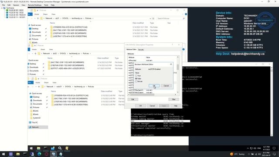Open Downloads in dc01 explorer quick access
This screenshot has width=279, height=157.
(36, 32)
